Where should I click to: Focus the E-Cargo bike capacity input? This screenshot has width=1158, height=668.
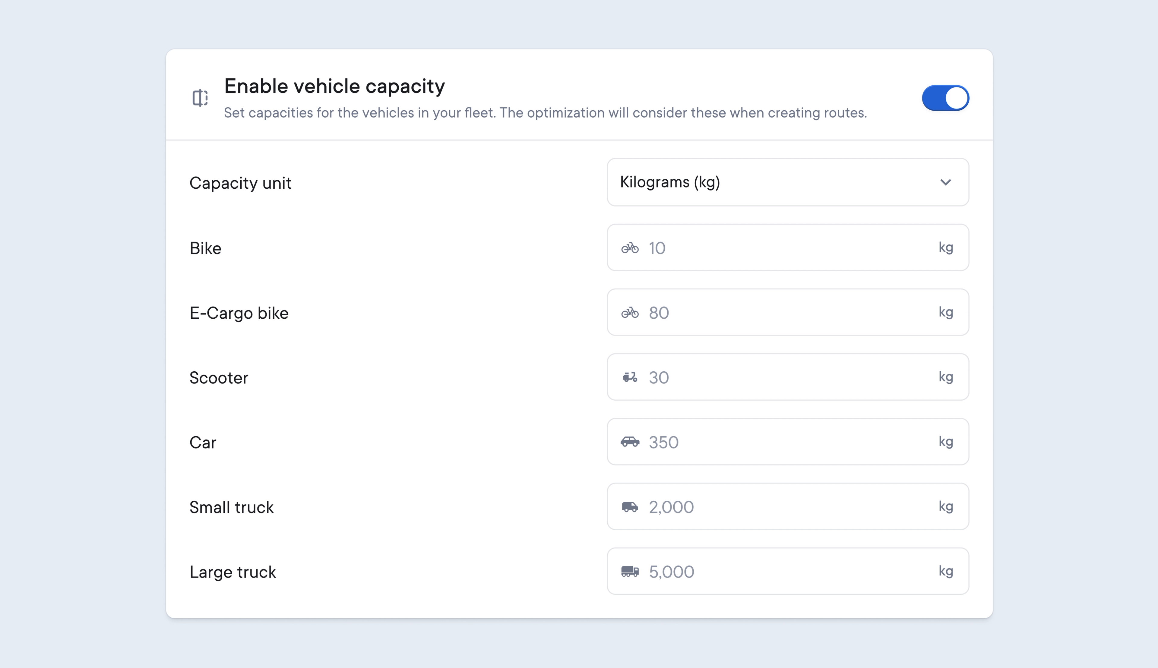(x=788, y=312)
